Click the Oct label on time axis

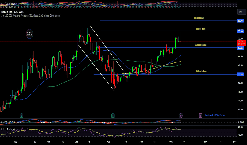coord(171,142)
